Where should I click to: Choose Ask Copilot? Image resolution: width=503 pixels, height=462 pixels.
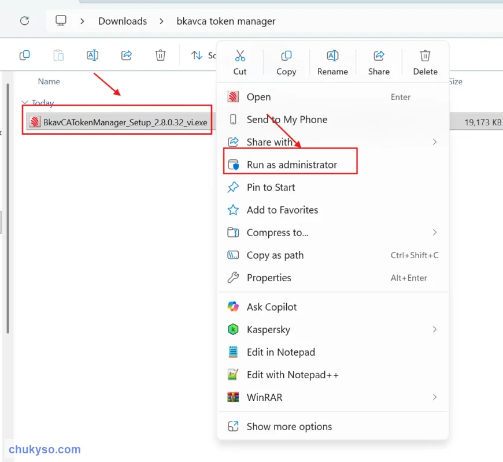332,307
